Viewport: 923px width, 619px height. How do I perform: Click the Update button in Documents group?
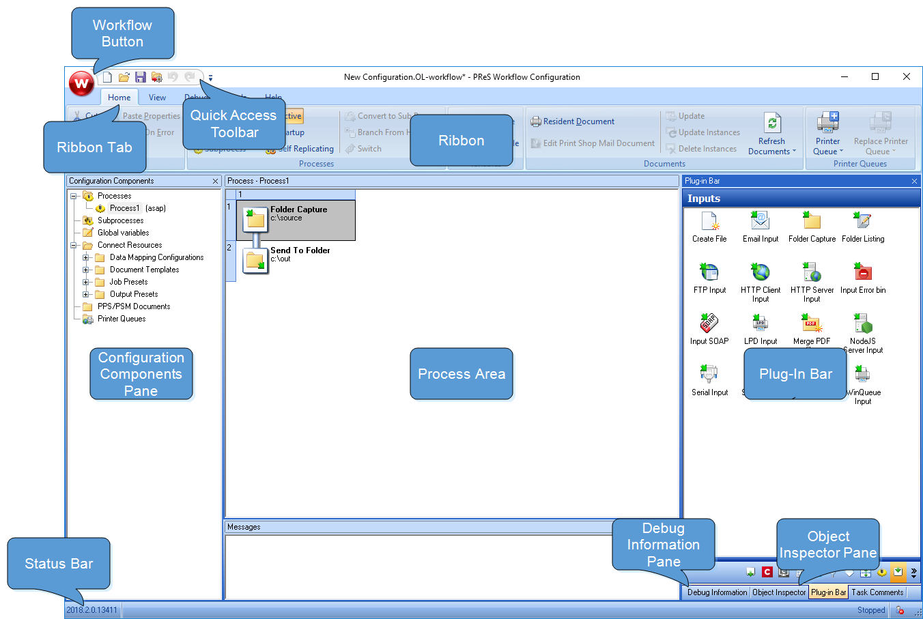tap(685, 116)
